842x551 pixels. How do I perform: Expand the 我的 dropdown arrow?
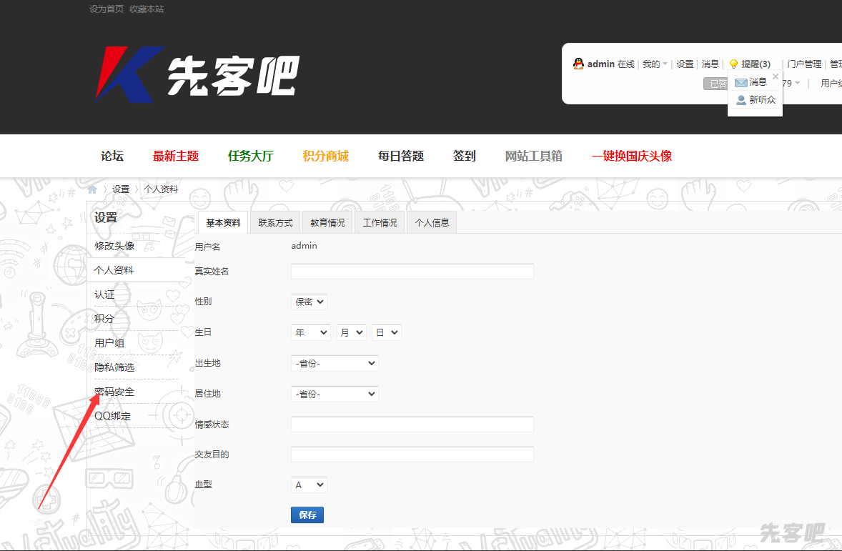(665, 64)
